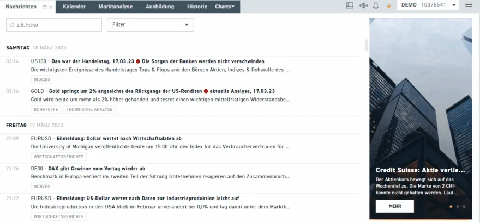
Task: Switch to the Kalender tab
Action: pyautogui.click(x=74, y=7)
